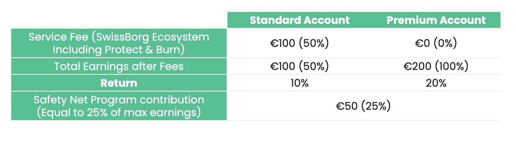Click the word 'Ecosystem' in the first row

point(183,37)
